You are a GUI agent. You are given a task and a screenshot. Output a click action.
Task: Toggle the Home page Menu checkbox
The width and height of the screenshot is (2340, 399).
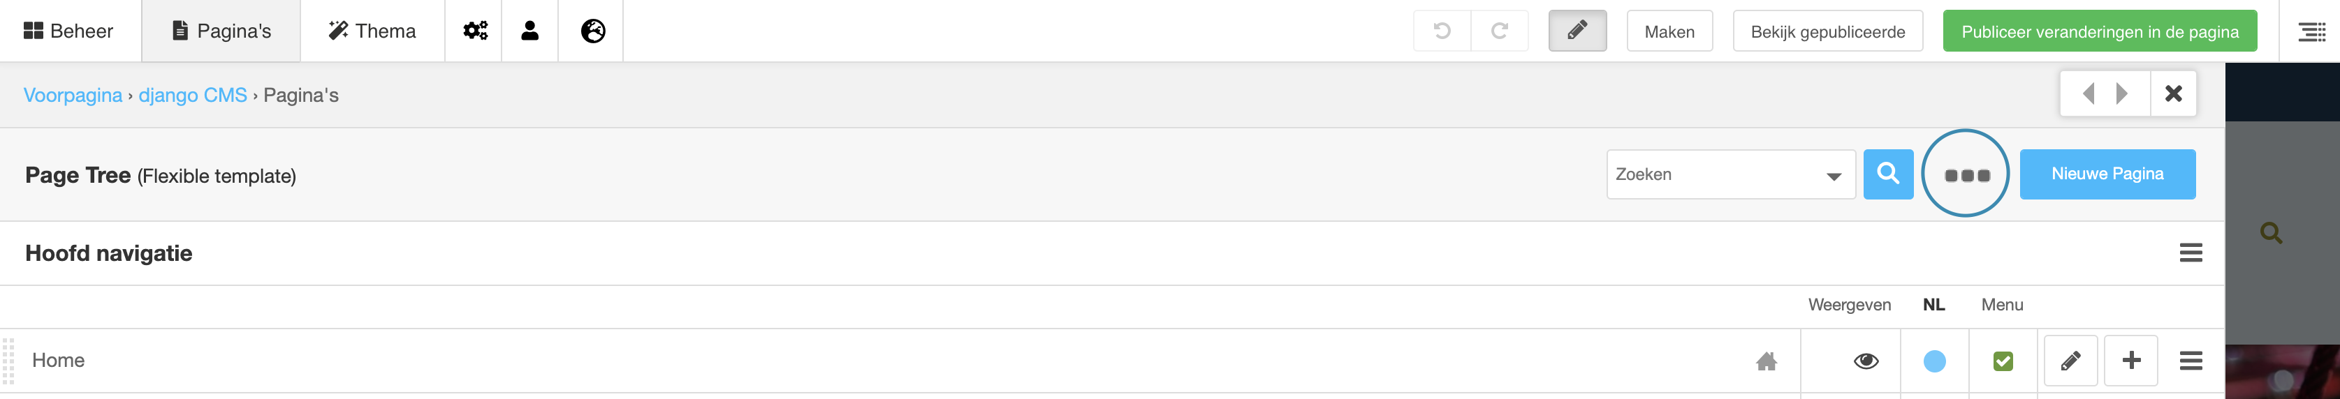pos(2002,361)
